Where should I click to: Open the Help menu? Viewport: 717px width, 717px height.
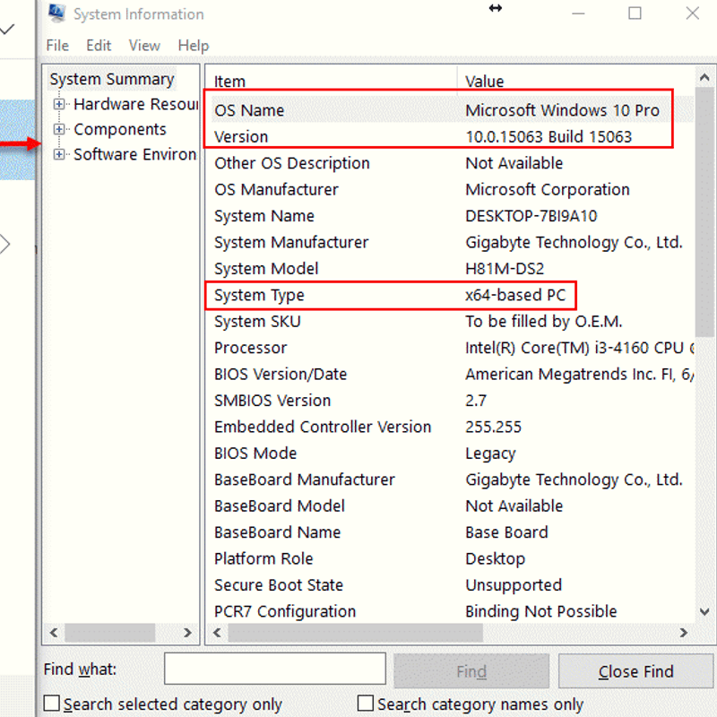(x=194, y=46)
